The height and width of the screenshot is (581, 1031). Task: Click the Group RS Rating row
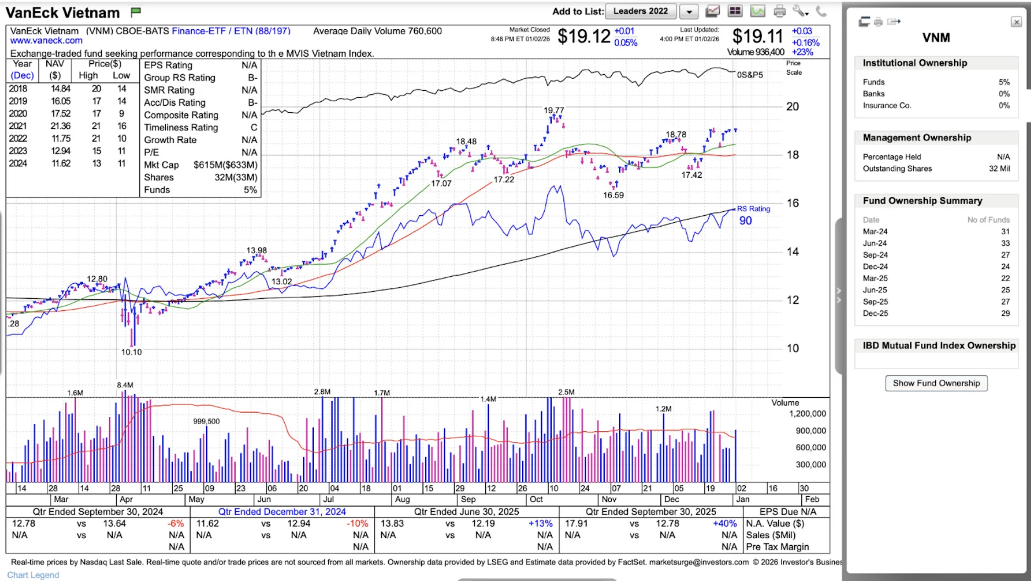click(200, 78)
